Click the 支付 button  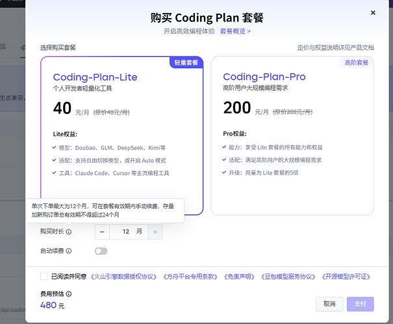tap(360, 304)
